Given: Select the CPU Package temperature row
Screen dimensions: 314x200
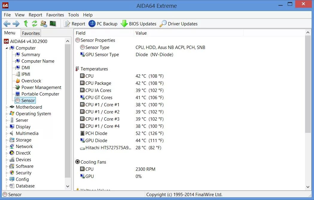Looking at the screenshot, I should pos(122,83).
